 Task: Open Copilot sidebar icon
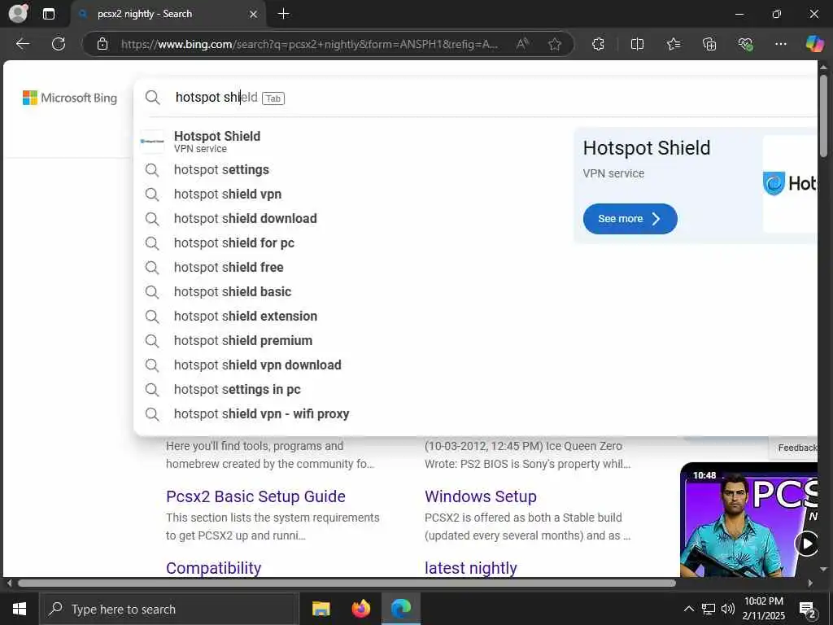pyautogui.click(x=814, y=44)
